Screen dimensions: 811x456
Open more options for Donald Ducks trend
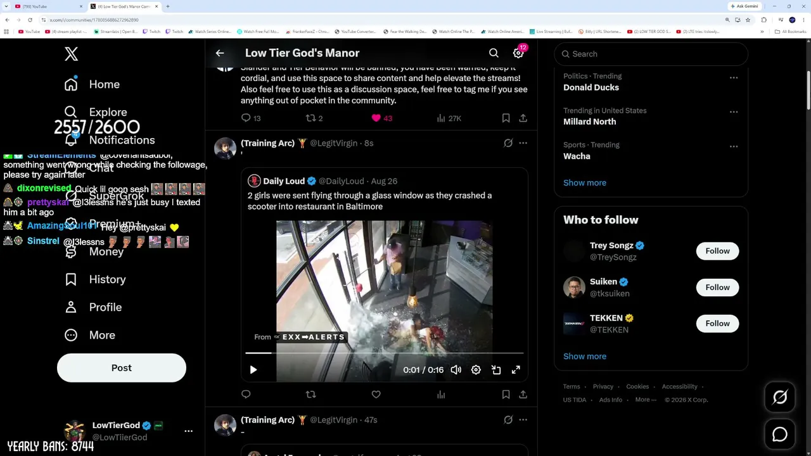[734, 78]
